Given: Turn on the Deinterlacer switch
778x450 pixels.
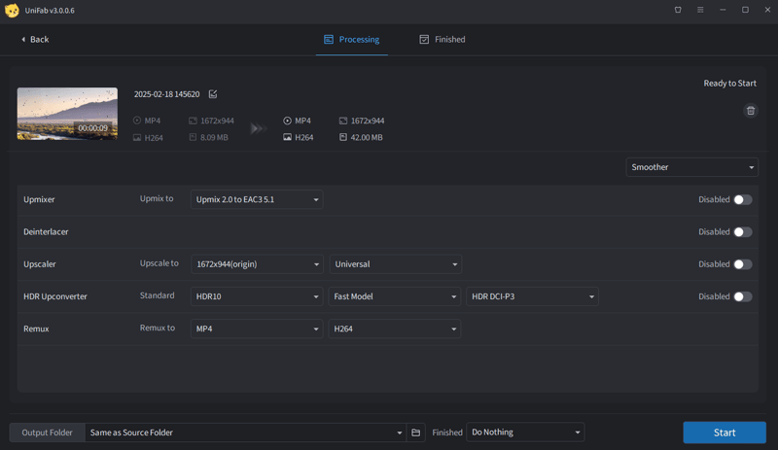Looking at the screenshot, I should tap(742, 232).
